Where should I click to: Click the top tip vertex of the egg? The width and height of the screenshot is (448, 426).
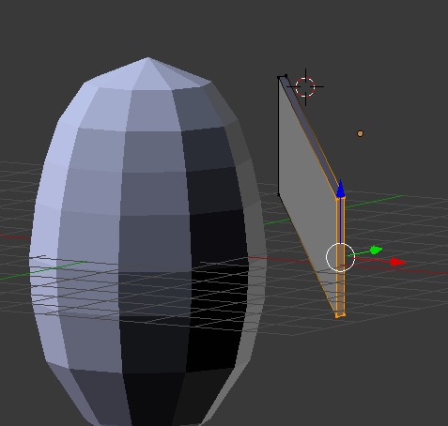coord(147,58)
